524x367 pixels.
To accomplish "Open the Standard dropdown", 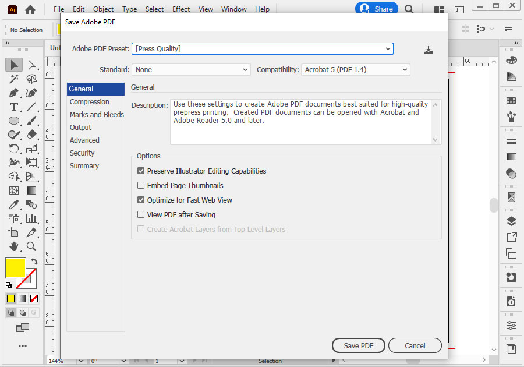I will point(191,69).
